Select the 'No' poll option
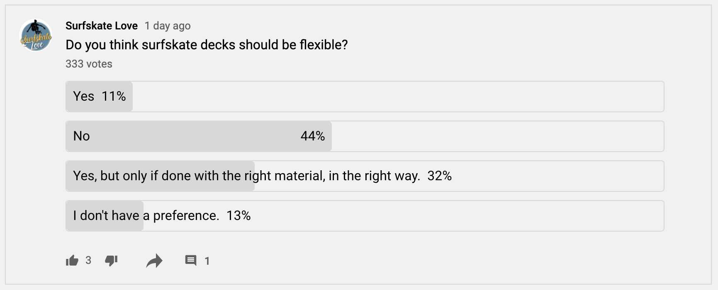 [x=82, y=136]
